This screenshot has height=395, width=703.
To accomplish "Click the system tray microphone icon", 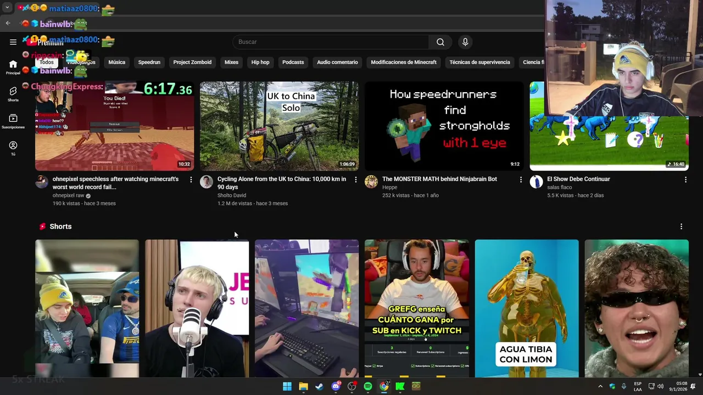I will pyautogui.click(x=624, y=386).
